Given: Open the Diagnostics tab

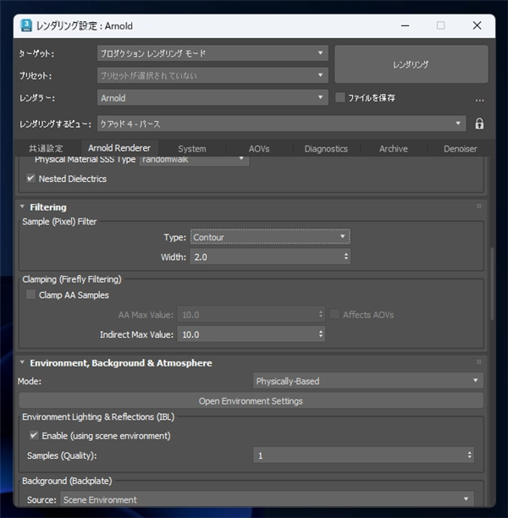Looking at the screenshot, I should [x=326, y=149].
